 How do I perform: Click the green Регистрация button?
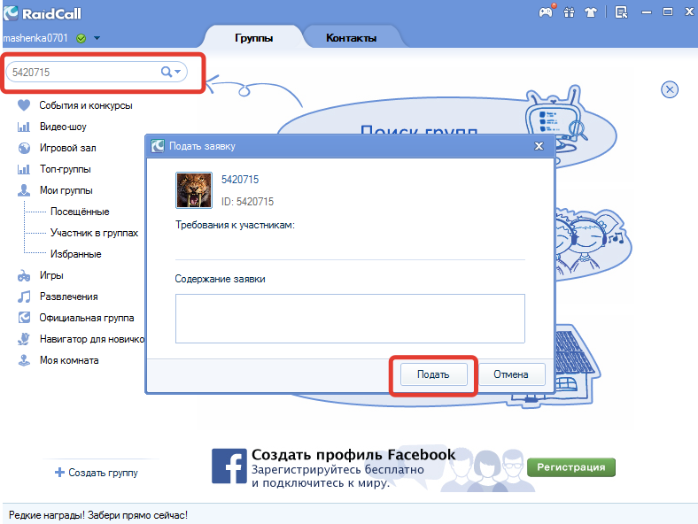click(x=571, y=467)
